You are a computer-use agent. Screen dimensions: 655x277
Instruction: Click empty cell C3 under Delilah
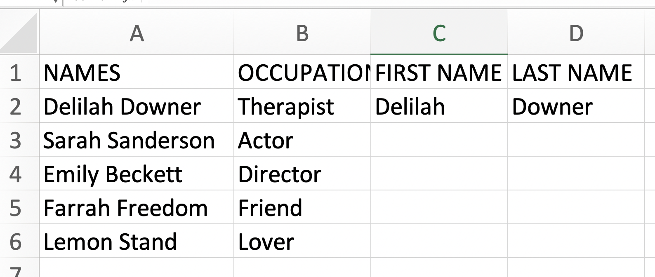[x=439, y=140]
